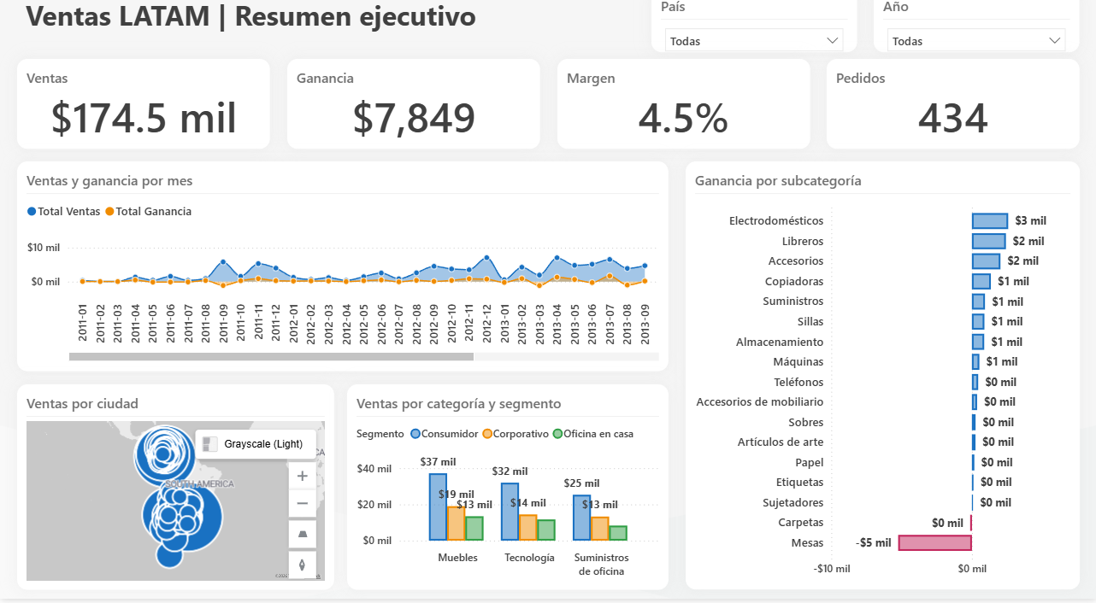Click the 2013-09 month axis label
This screenshot has height=603, width=1096.
click(645, 322)
